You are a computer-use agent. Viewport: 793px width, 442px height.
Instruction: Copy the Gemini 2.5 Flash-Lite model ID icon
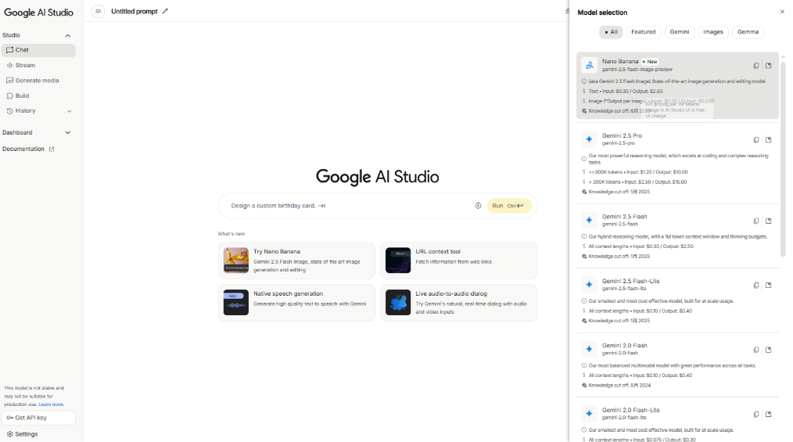click(756, 286)
